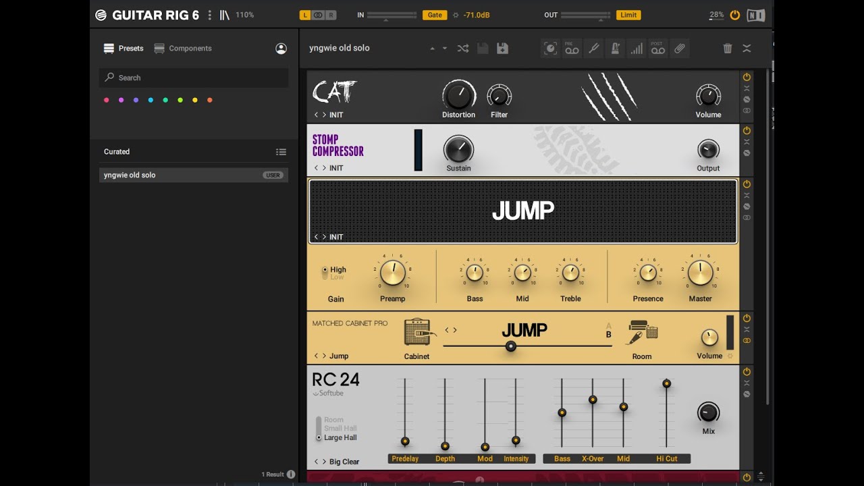Collapse all rack components
864x486 pixels.
coord(747,49)
